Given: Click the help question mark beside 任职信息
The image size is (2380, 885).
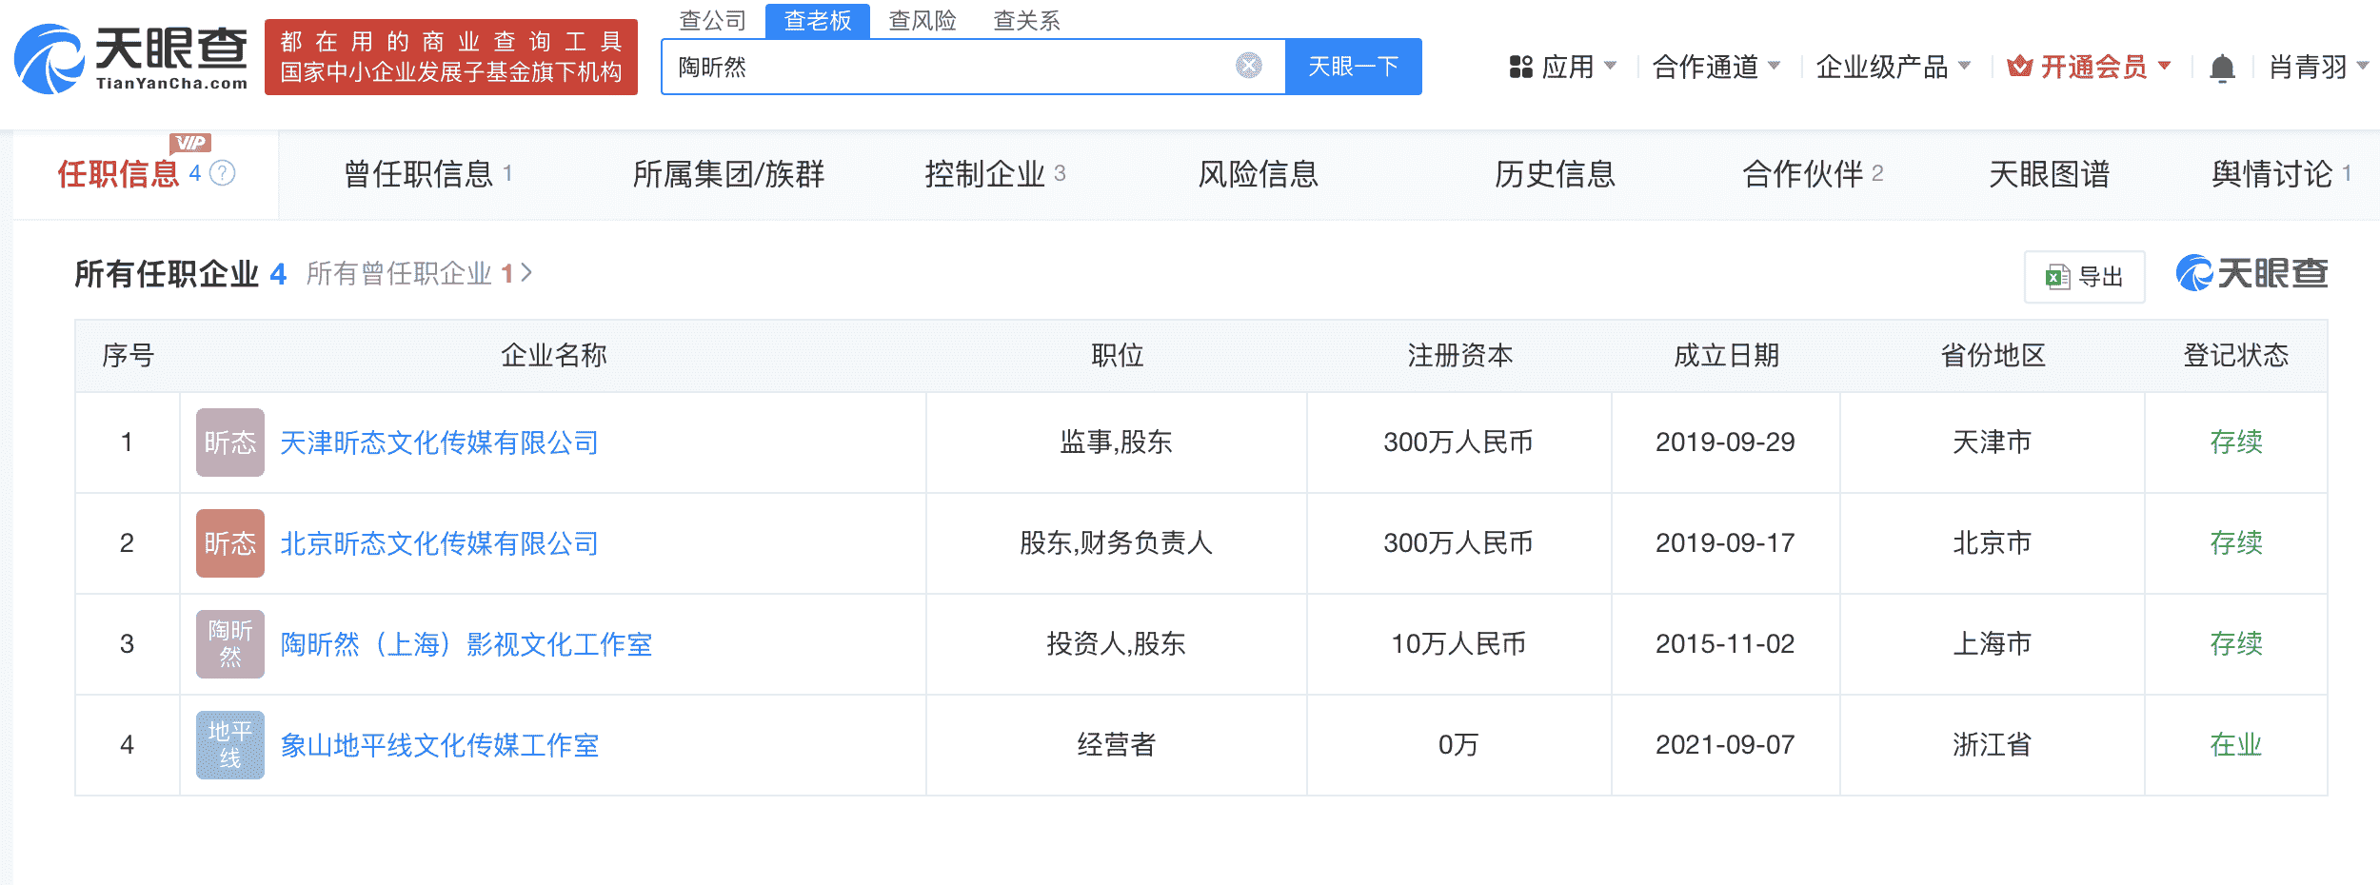Looking at the screenshot, I should (x=223, y=173).
